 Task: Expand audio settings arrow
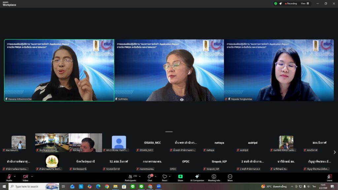(16, 176)
